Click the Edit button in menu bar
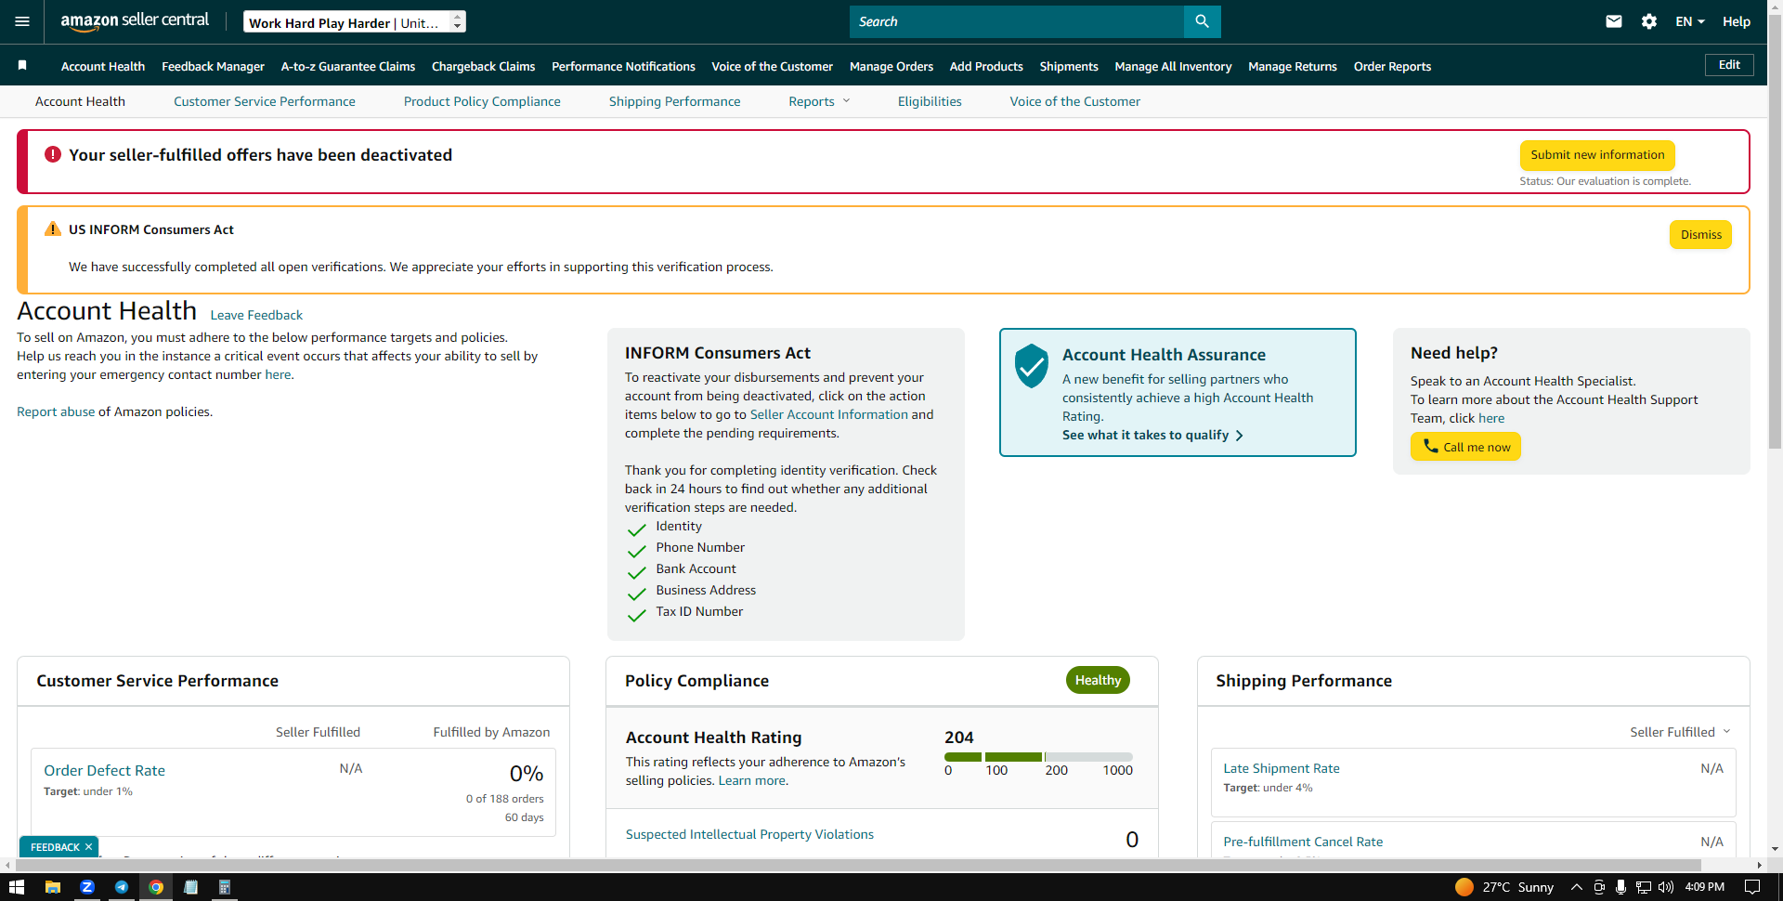1783x901 pixels. [1729, 64]
